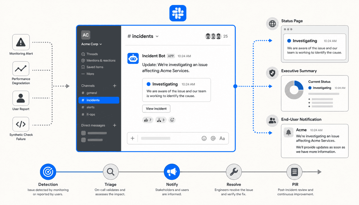Click the APP badge next to Incident Bot
Screen dimensions: 359x205
tap(171, 56)
